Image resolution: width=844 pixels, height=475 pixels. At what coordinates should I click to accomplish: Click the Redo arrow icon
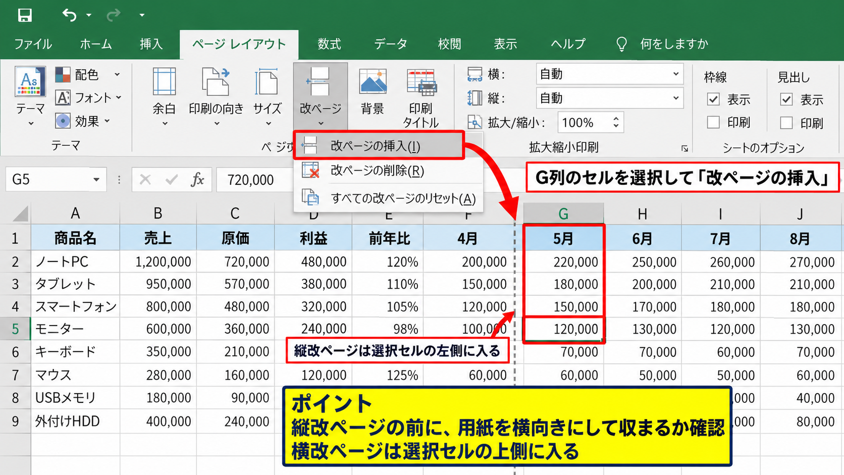(x=113, y=15)
